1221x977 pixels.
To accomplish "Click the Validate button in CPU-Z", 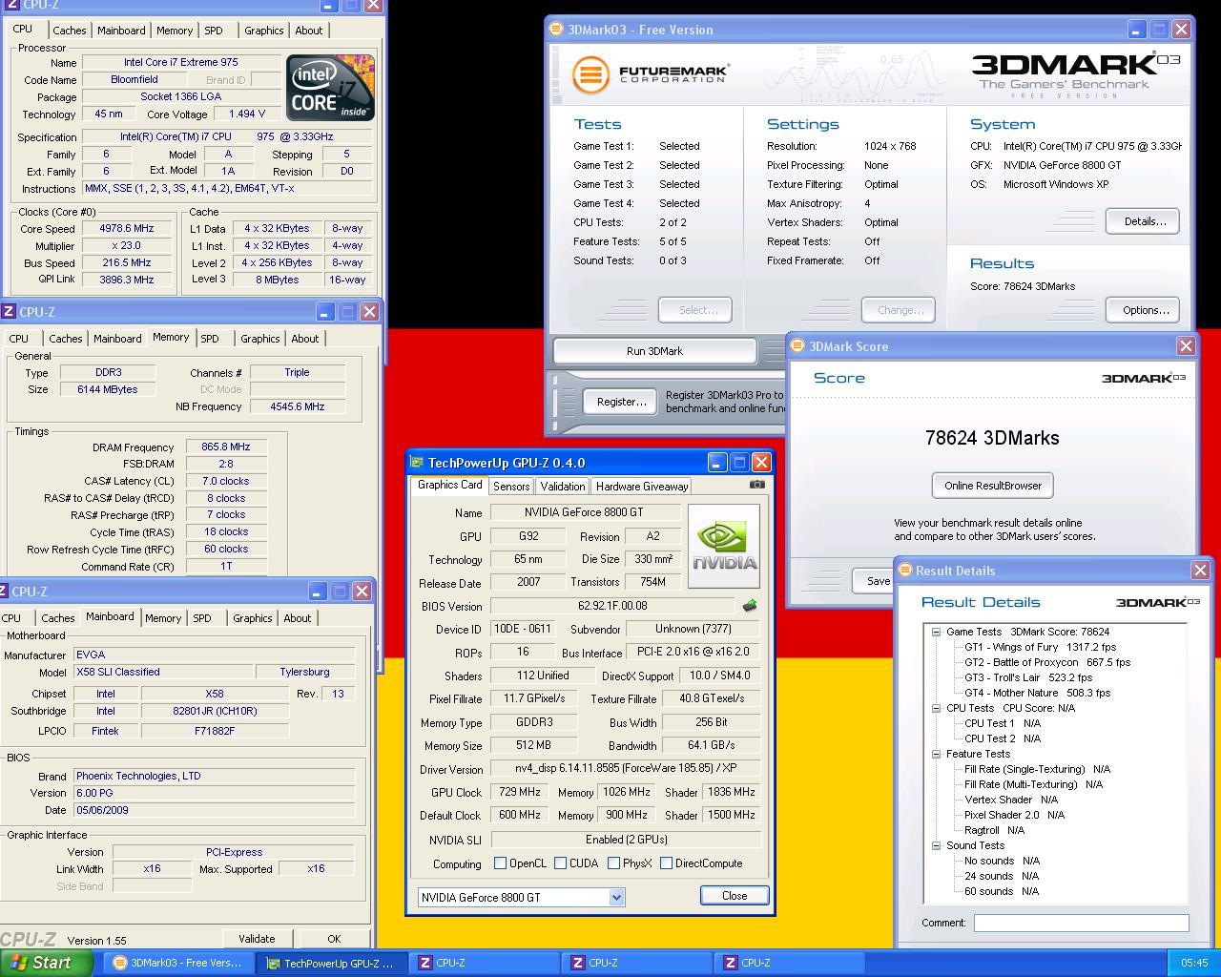I will click(x=257, y=939).
